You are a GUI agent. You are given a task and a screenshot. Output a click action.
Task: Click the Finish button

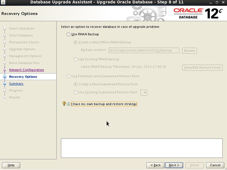(x=195, y=165)
